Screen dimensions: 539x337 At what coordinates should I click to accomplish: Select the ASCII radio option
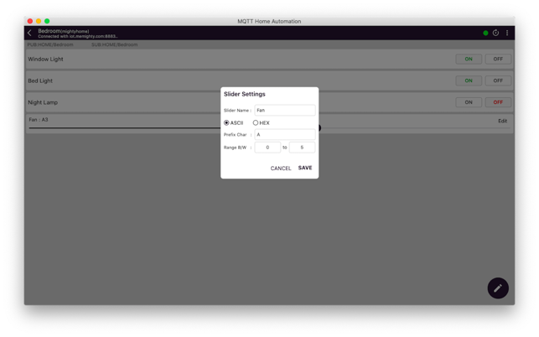coord(227,123)
